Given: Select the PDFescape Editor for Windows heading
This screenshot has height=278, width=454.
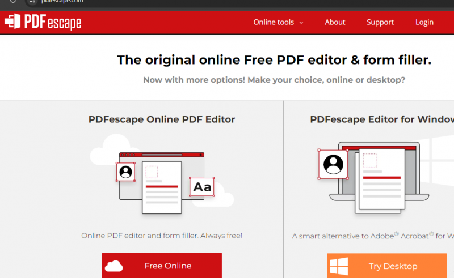Looking at the screenshot, I should [381, 119].
